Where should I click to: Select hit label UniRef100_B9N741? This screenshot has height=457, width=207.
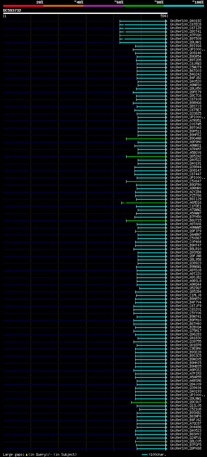[186, 316]
